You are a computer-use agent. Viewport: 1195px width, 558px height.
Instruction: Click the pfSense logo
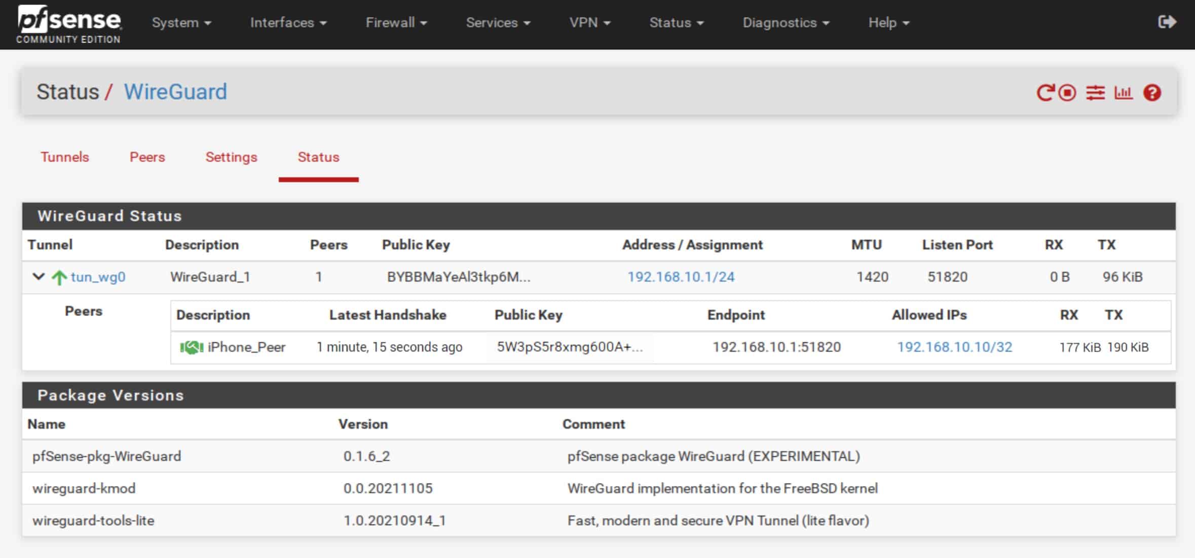[x=69, y=24]
